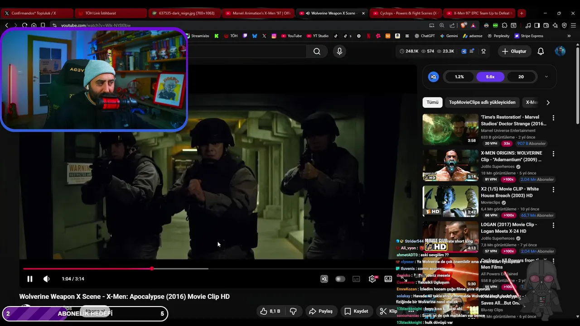Dislike the video thumbs down
This screenshot has width=580, height=326.
pos(293,311)
